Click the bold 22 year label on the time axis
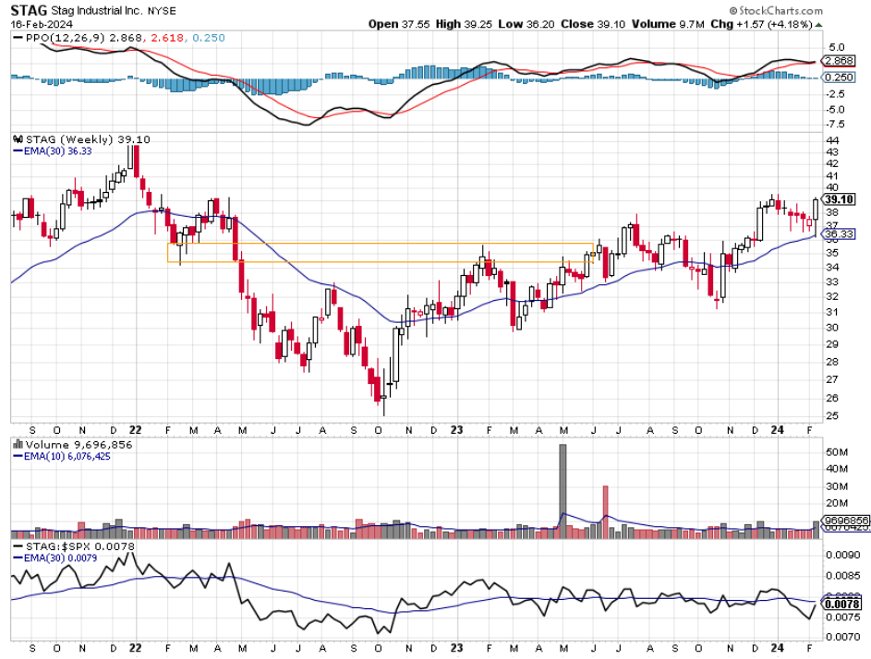 click(x=136, y=430)
